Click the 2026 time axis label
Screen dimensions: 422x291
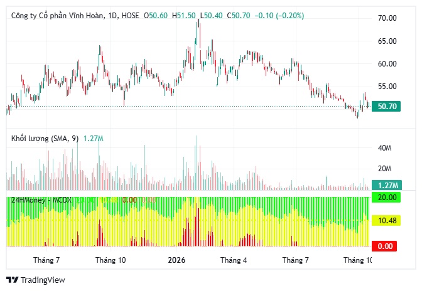(x=176, y=260)
